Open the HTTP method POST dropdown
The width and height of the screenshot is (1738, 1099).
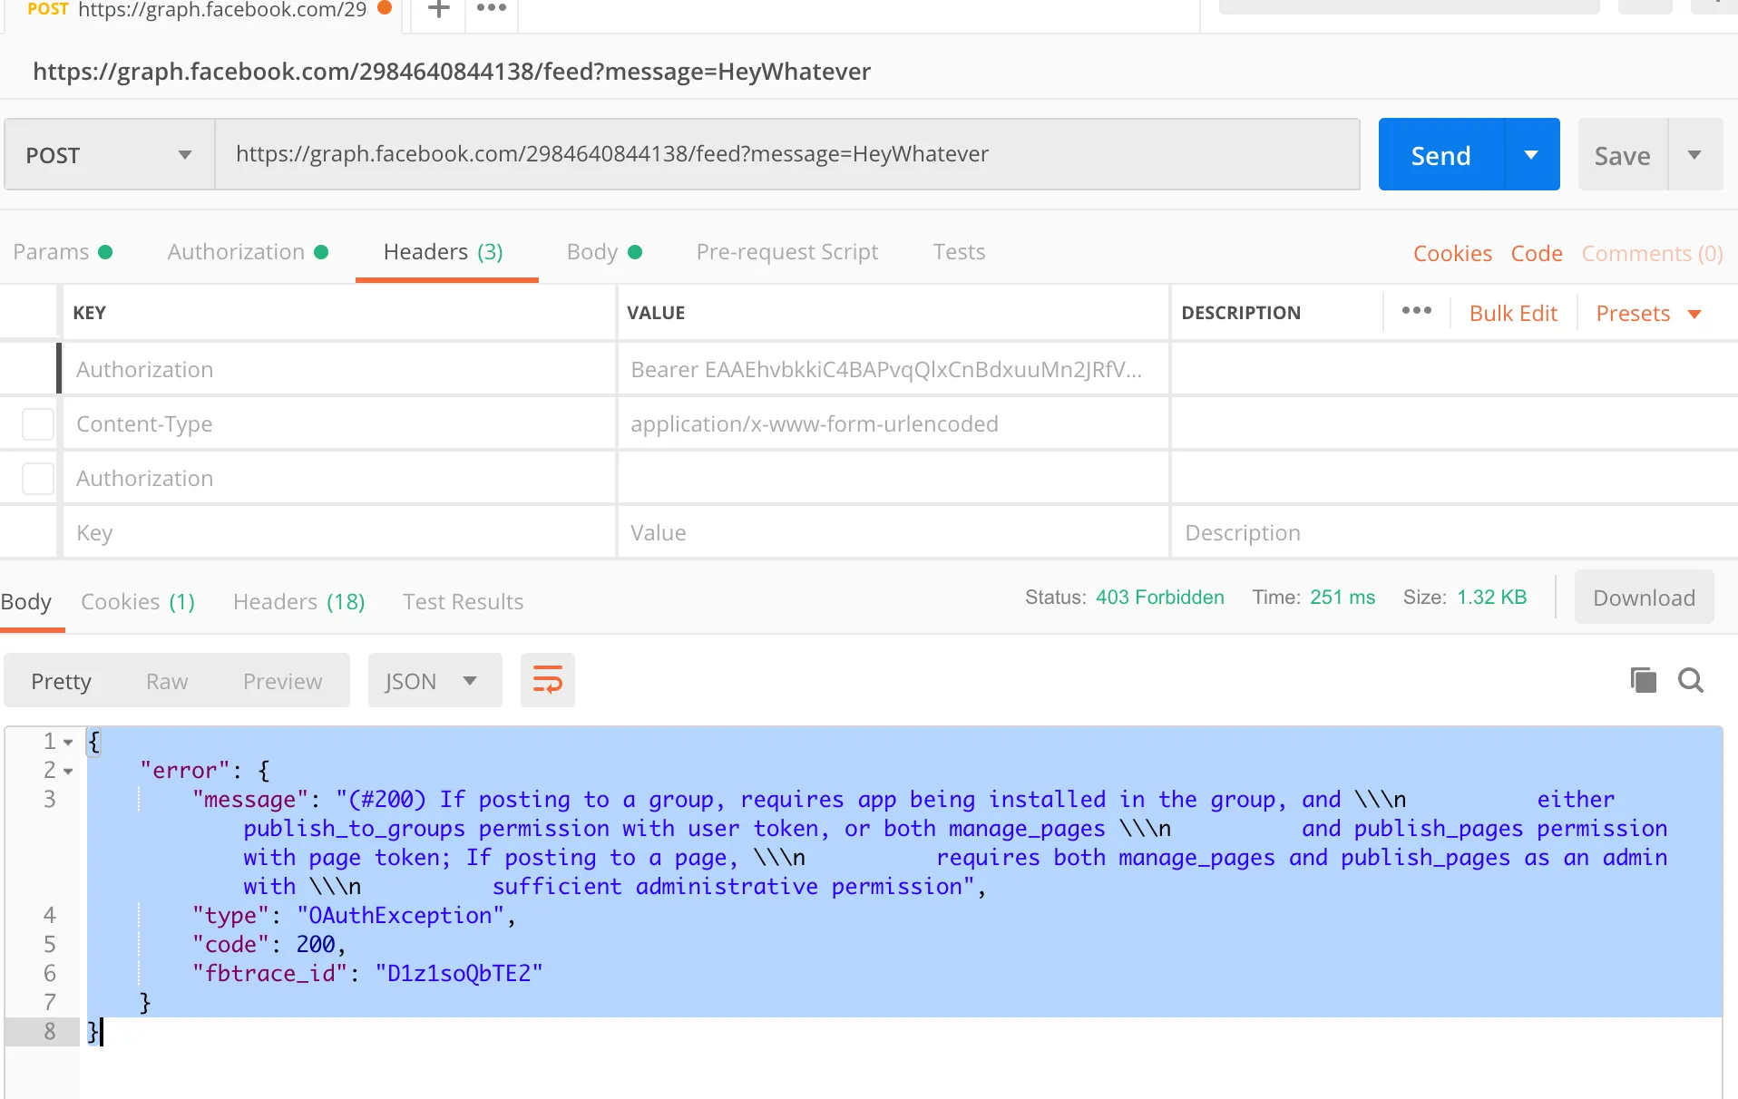point(110,155)
